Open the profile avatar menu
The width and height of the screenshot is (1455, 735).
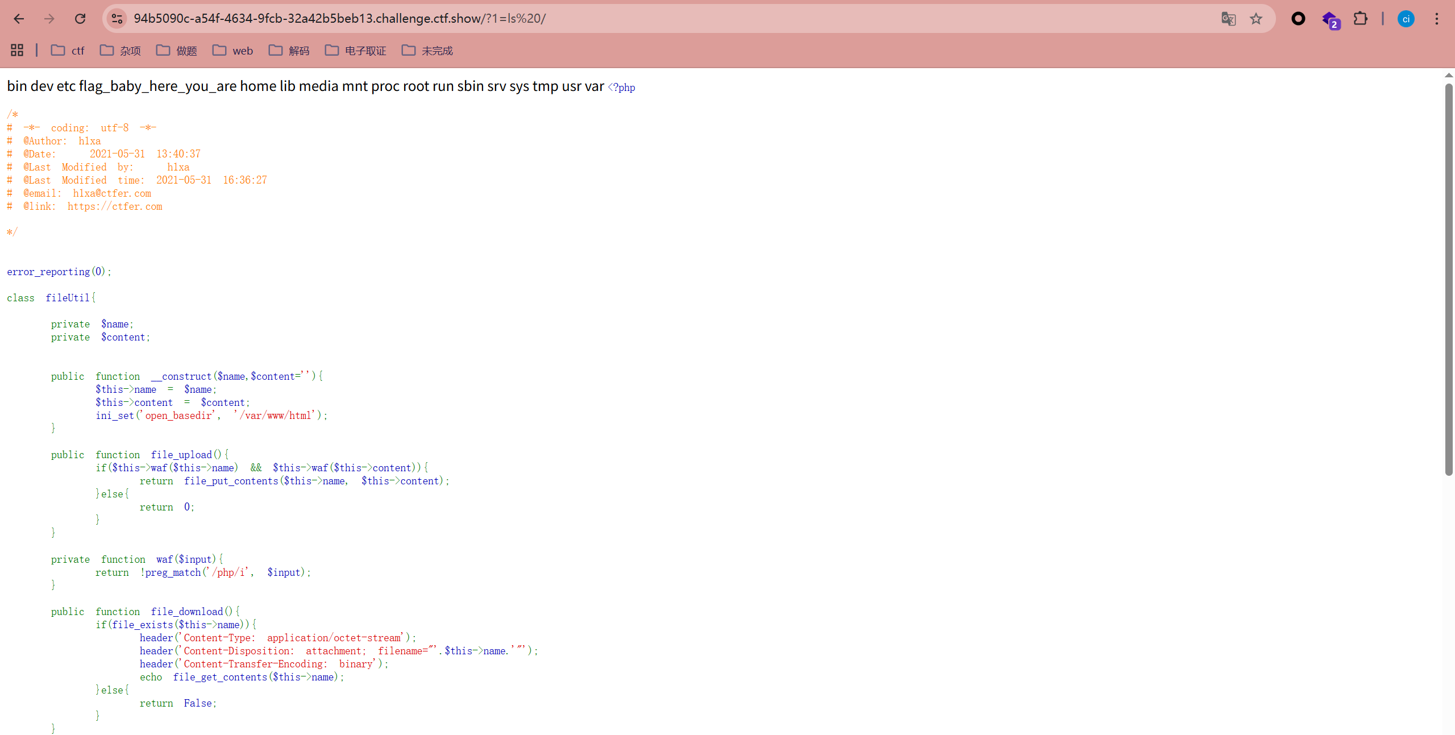(1406, 19)
